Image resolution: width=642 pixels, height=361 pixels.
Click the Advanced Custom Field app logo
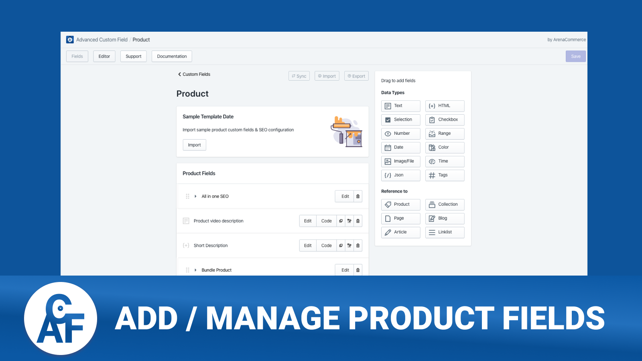(x=70, y=40)
